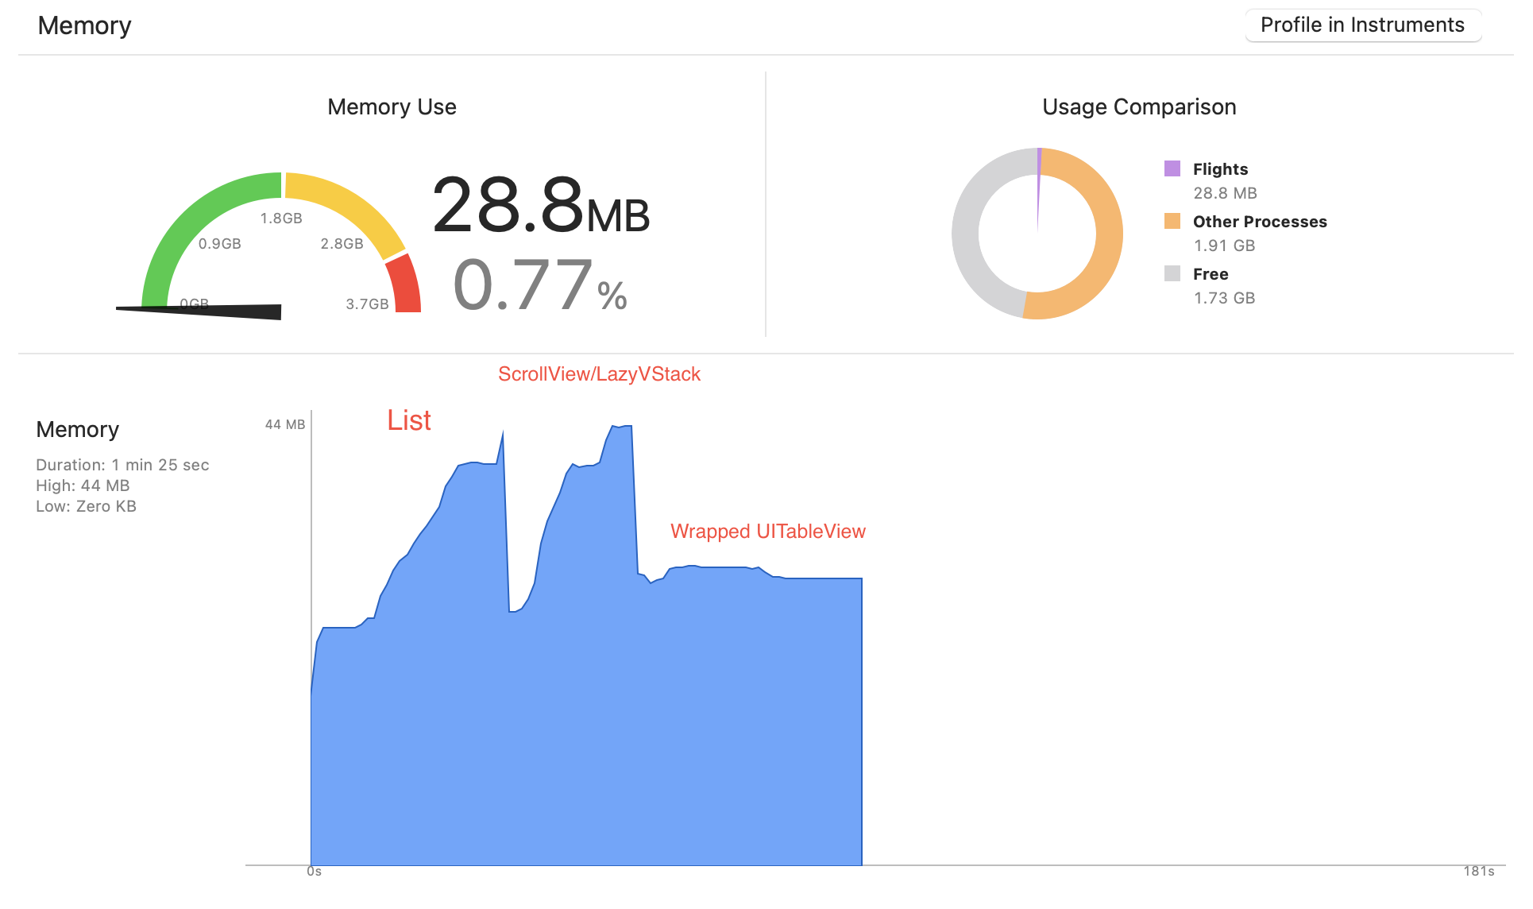Click the 44 MB axis label on the graph

pos(284,425)
